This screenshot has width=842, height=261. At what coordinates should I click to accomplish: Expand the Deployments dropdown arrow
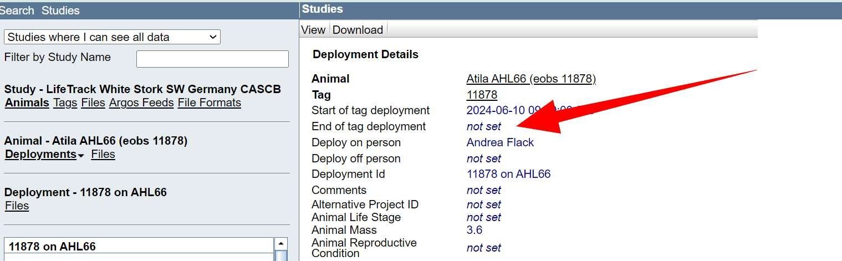[81, 156]
